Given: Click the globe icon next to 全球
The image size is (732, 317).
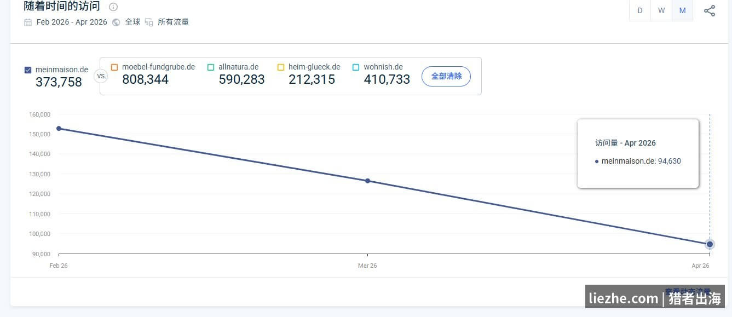Looking at the screenshot, I should click(116, 22).
